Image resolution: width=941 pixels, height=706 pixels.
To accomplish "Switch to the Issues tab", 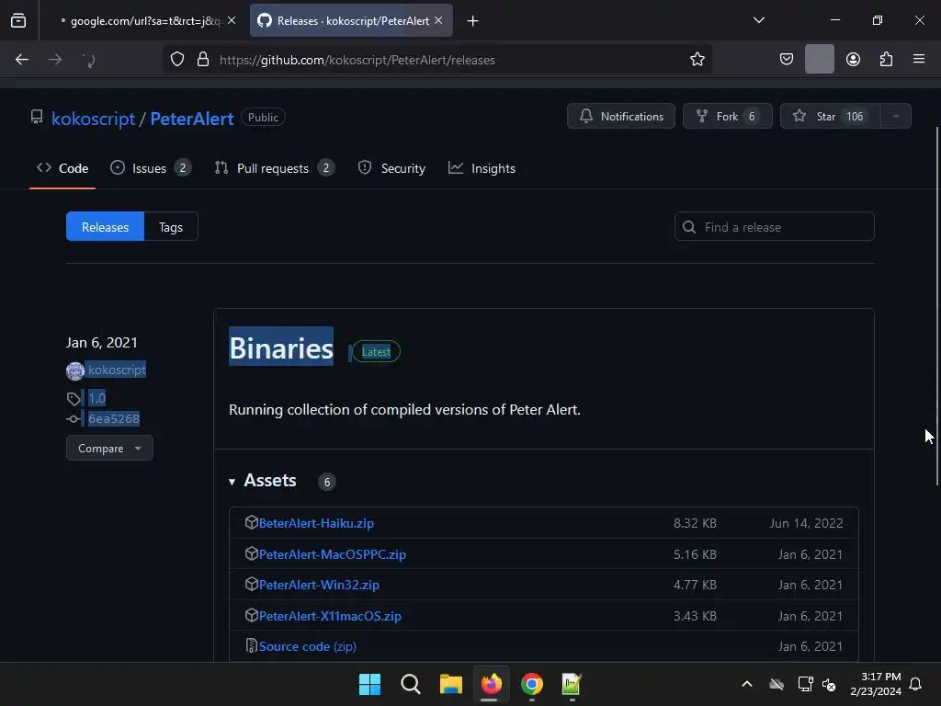I will tap(151, 168).
